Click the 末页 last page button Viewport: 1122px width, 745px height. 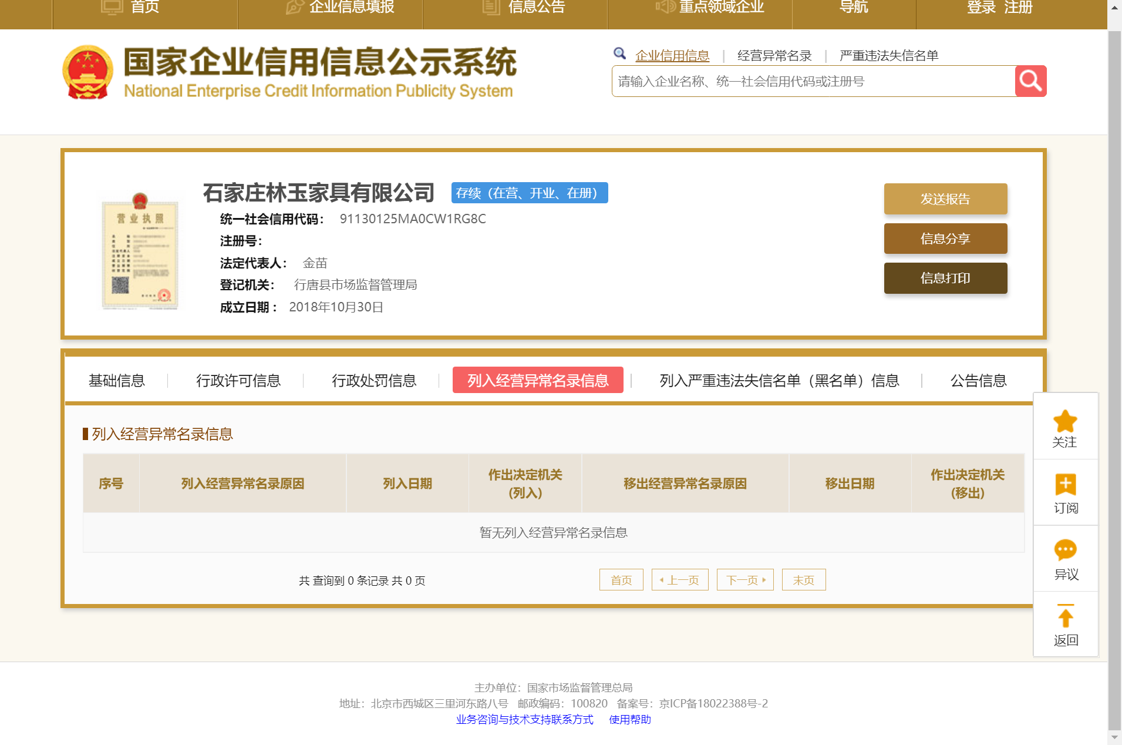[x=804, y=580]
